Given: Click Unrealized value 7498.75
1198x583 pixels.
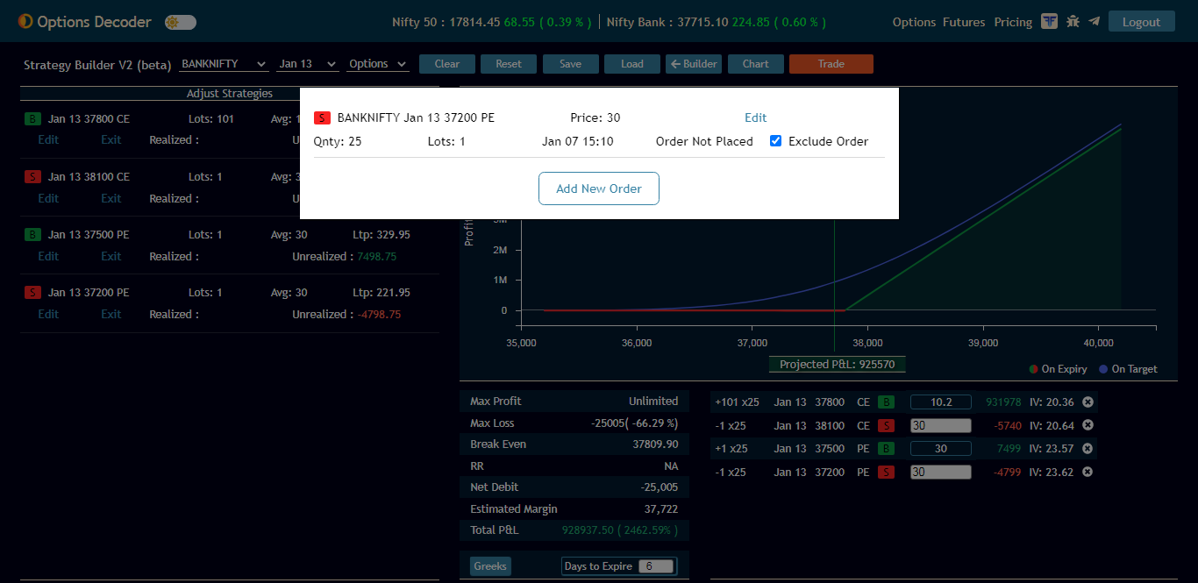Looking at the screenshot, I should point(377,256).
